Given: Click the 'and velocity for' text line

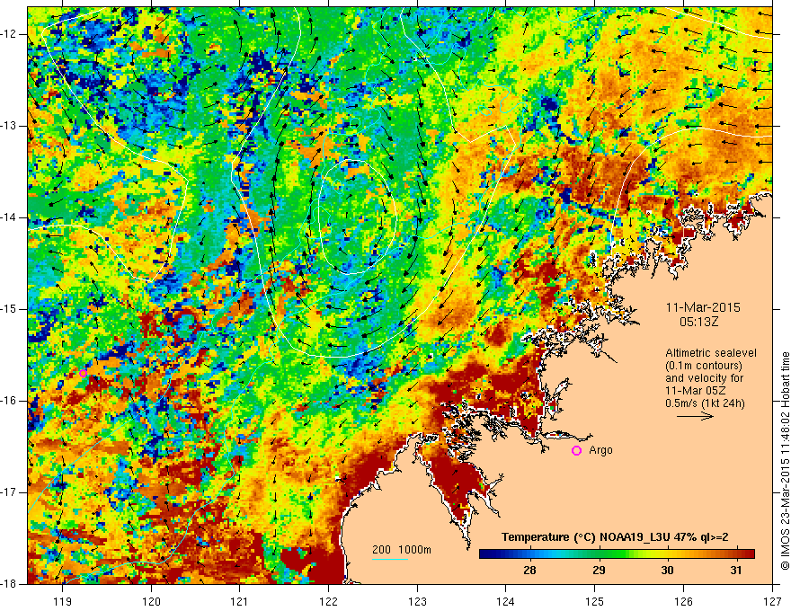Looking at the screenshot, I should point(704,378).
